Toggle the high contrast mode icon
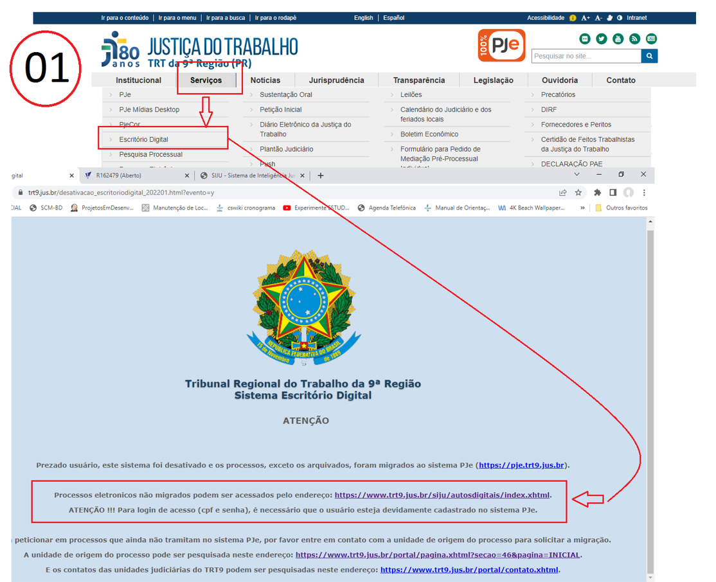This screenshot has height=582, width=716. (620, 18)
